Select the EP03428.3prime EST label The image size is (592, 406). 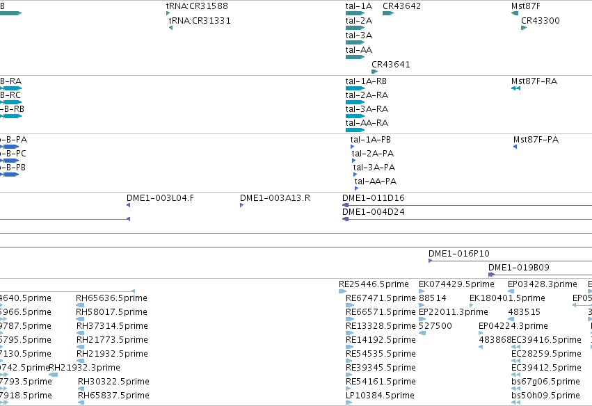pyautogui.click(x=542, y=284)
